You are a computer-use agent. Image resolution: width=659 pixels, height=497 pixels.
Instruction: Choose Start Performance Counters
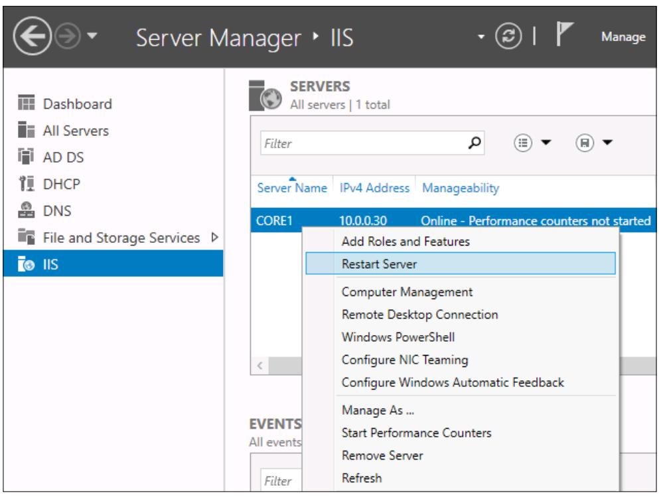[x=461, y=433]
